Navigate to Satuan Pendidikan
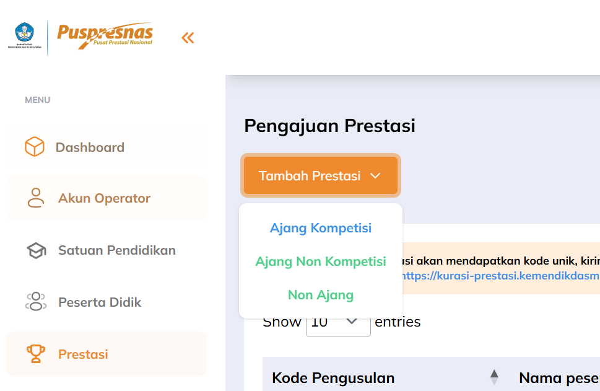The height and width of the screenshot is (391, 600). [117, 250]
